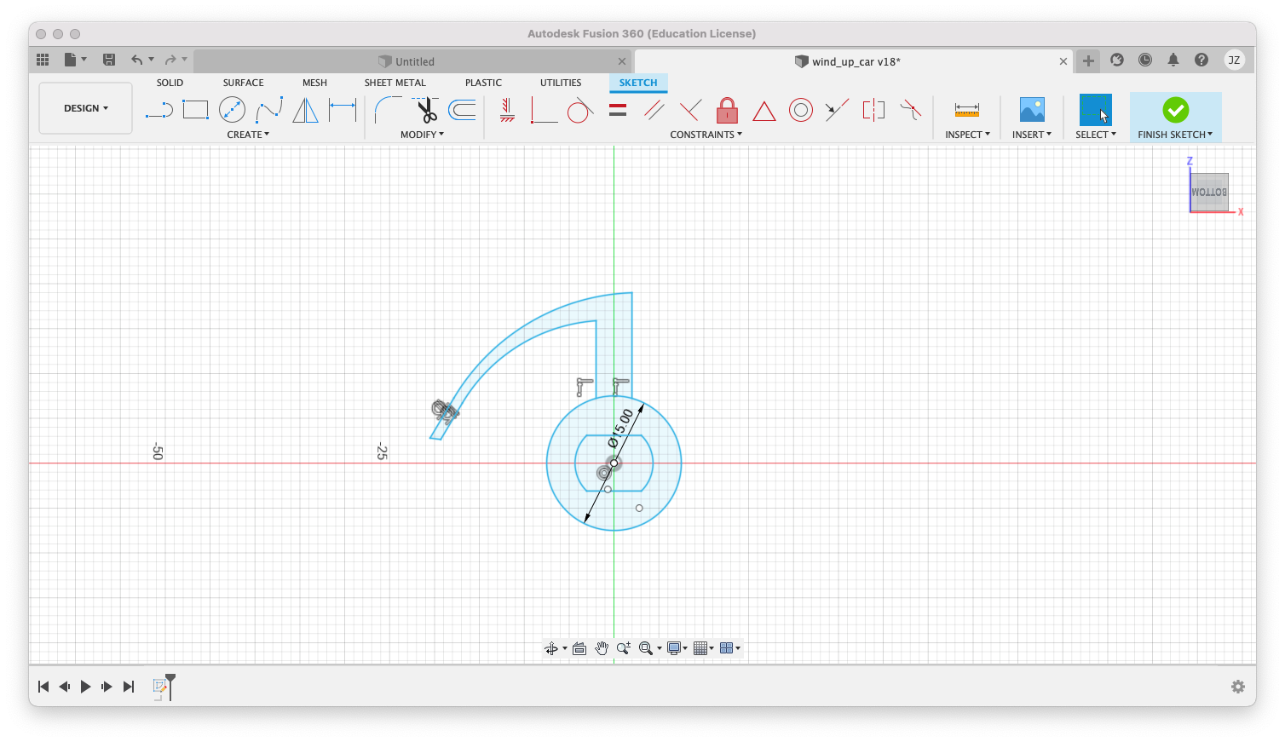Open the Help menu

(1201, 60)
